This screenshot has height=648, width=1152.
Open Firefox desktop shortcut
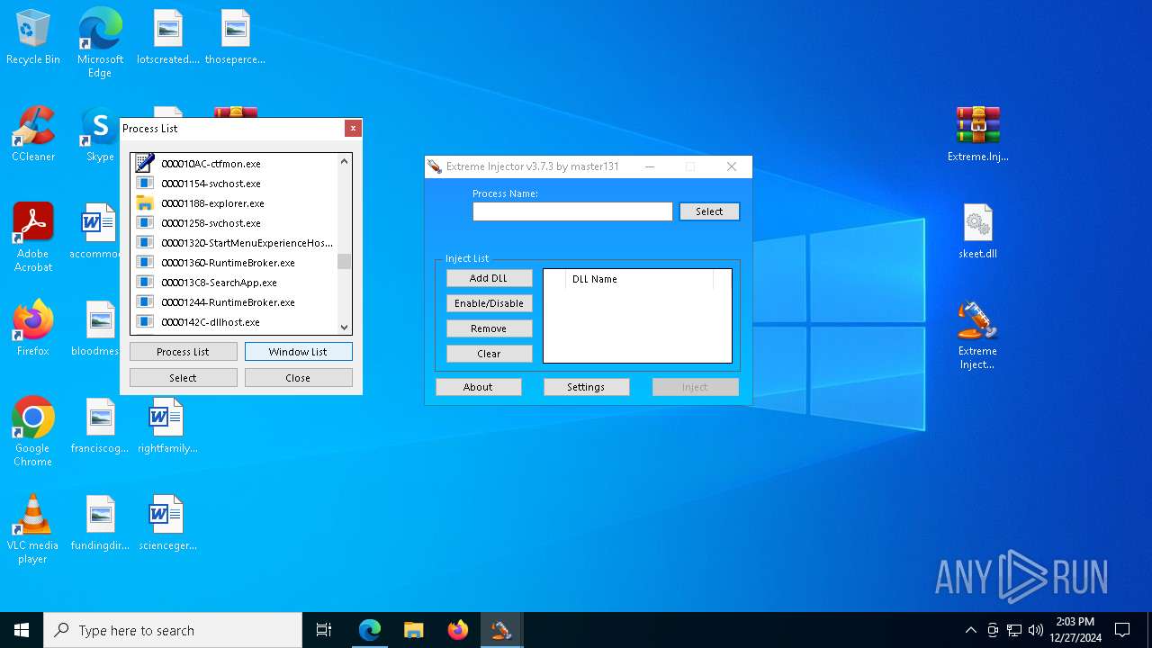(33, 328)
